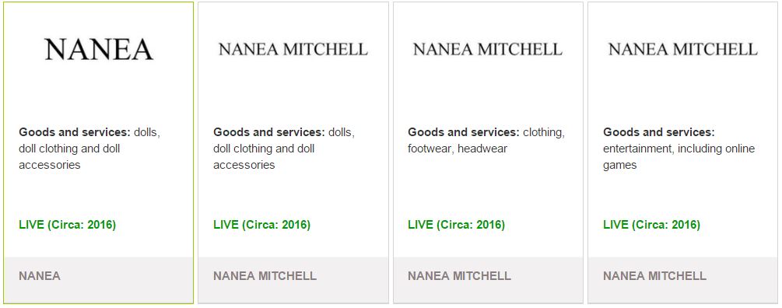Select LIVE (Circa: 2016) on the clothing card
782x308 pixels.
[x=456, y=225]
